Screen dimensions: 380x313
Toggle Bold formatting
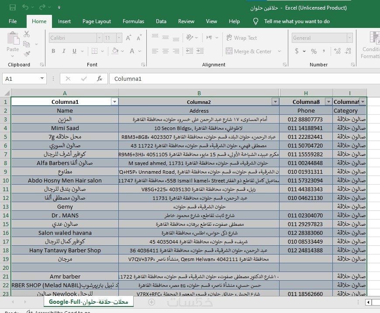point(53,51)
